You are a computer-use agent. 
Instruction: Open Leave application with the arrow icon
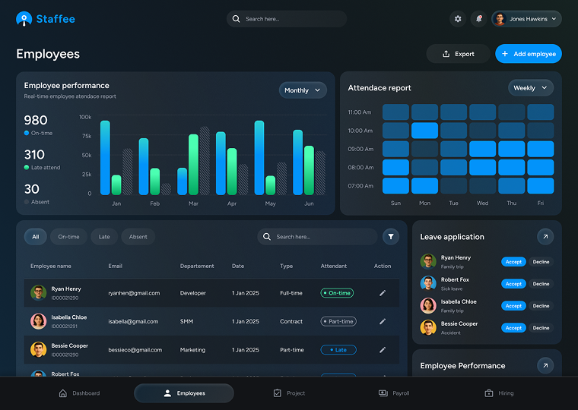[545, 237]
